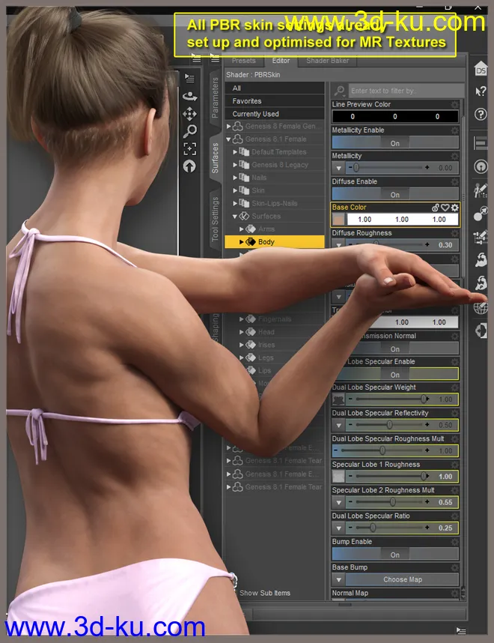
Task: Click the figure with pencil tool icon
Action: click(x=481, y=190)
